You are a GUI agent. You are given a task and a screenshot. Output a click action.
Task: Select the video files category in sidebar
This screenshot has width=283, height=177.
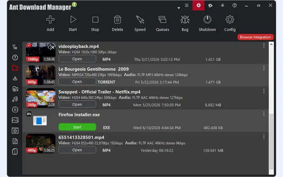(x=15, y=89)
